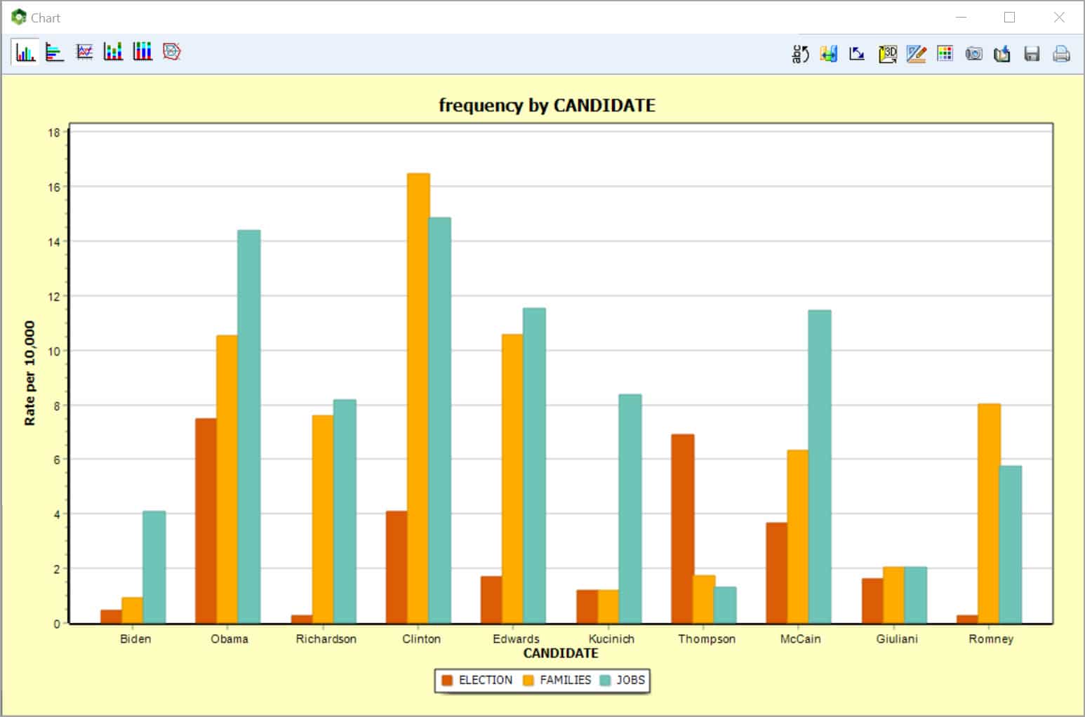Click the McCain axis label
Screen dimensions: 1085x717
tap(800, 639)
